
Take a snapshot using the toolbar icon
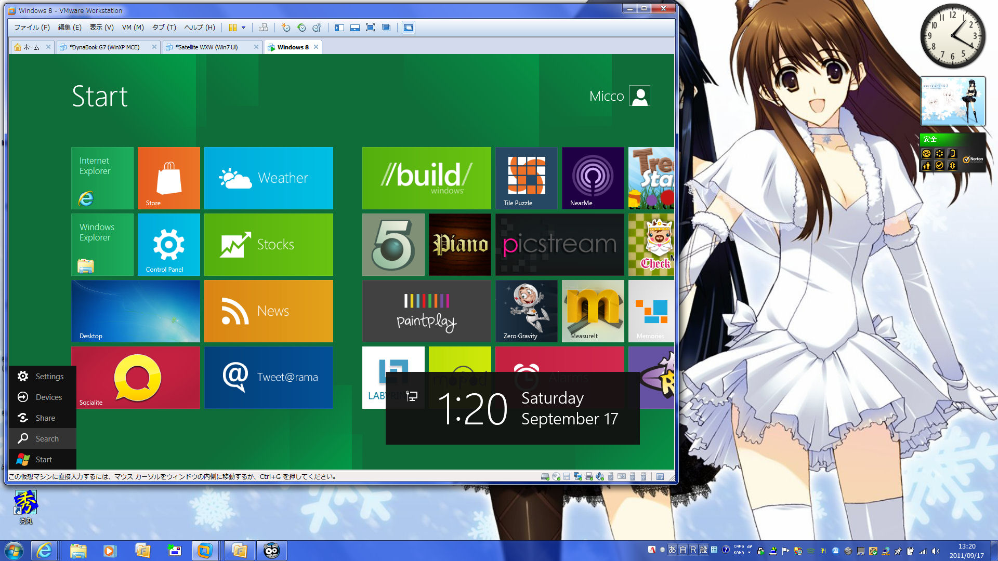point(285,28)
